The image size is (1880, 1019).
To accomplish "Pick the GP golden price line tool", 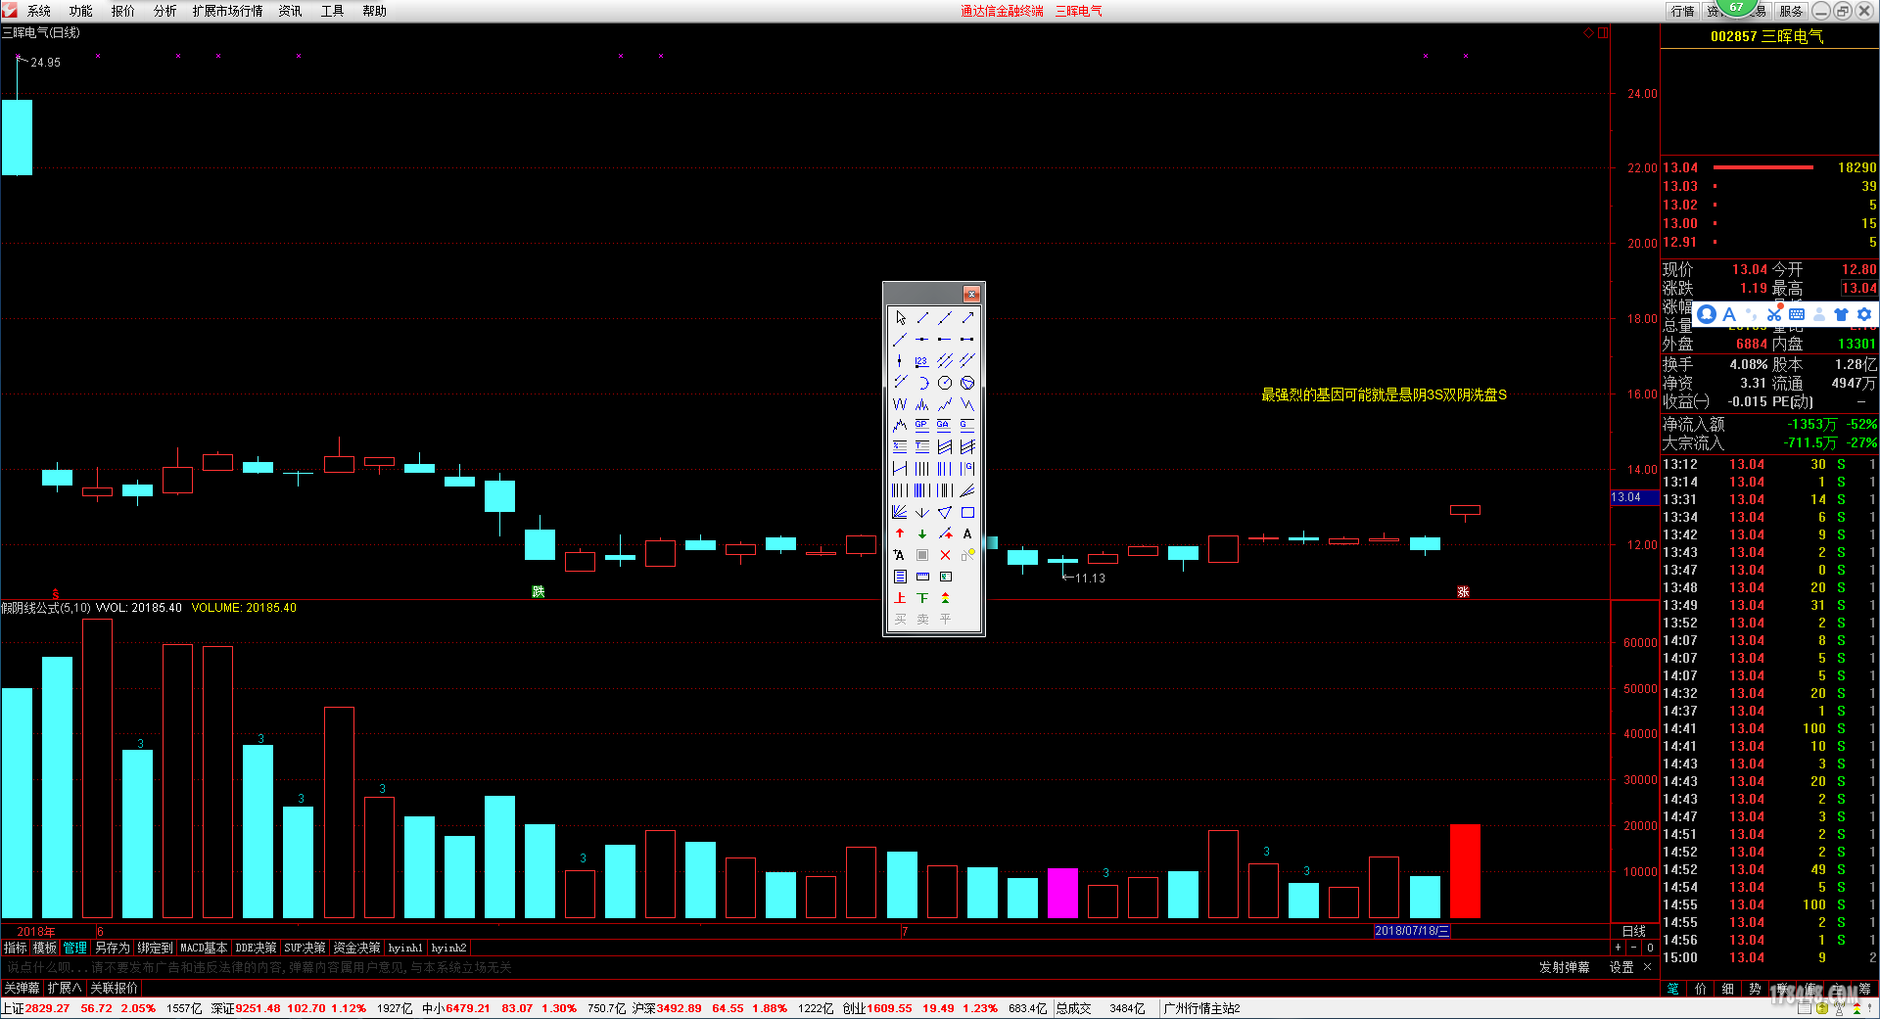I will click(x=922, y=426).
